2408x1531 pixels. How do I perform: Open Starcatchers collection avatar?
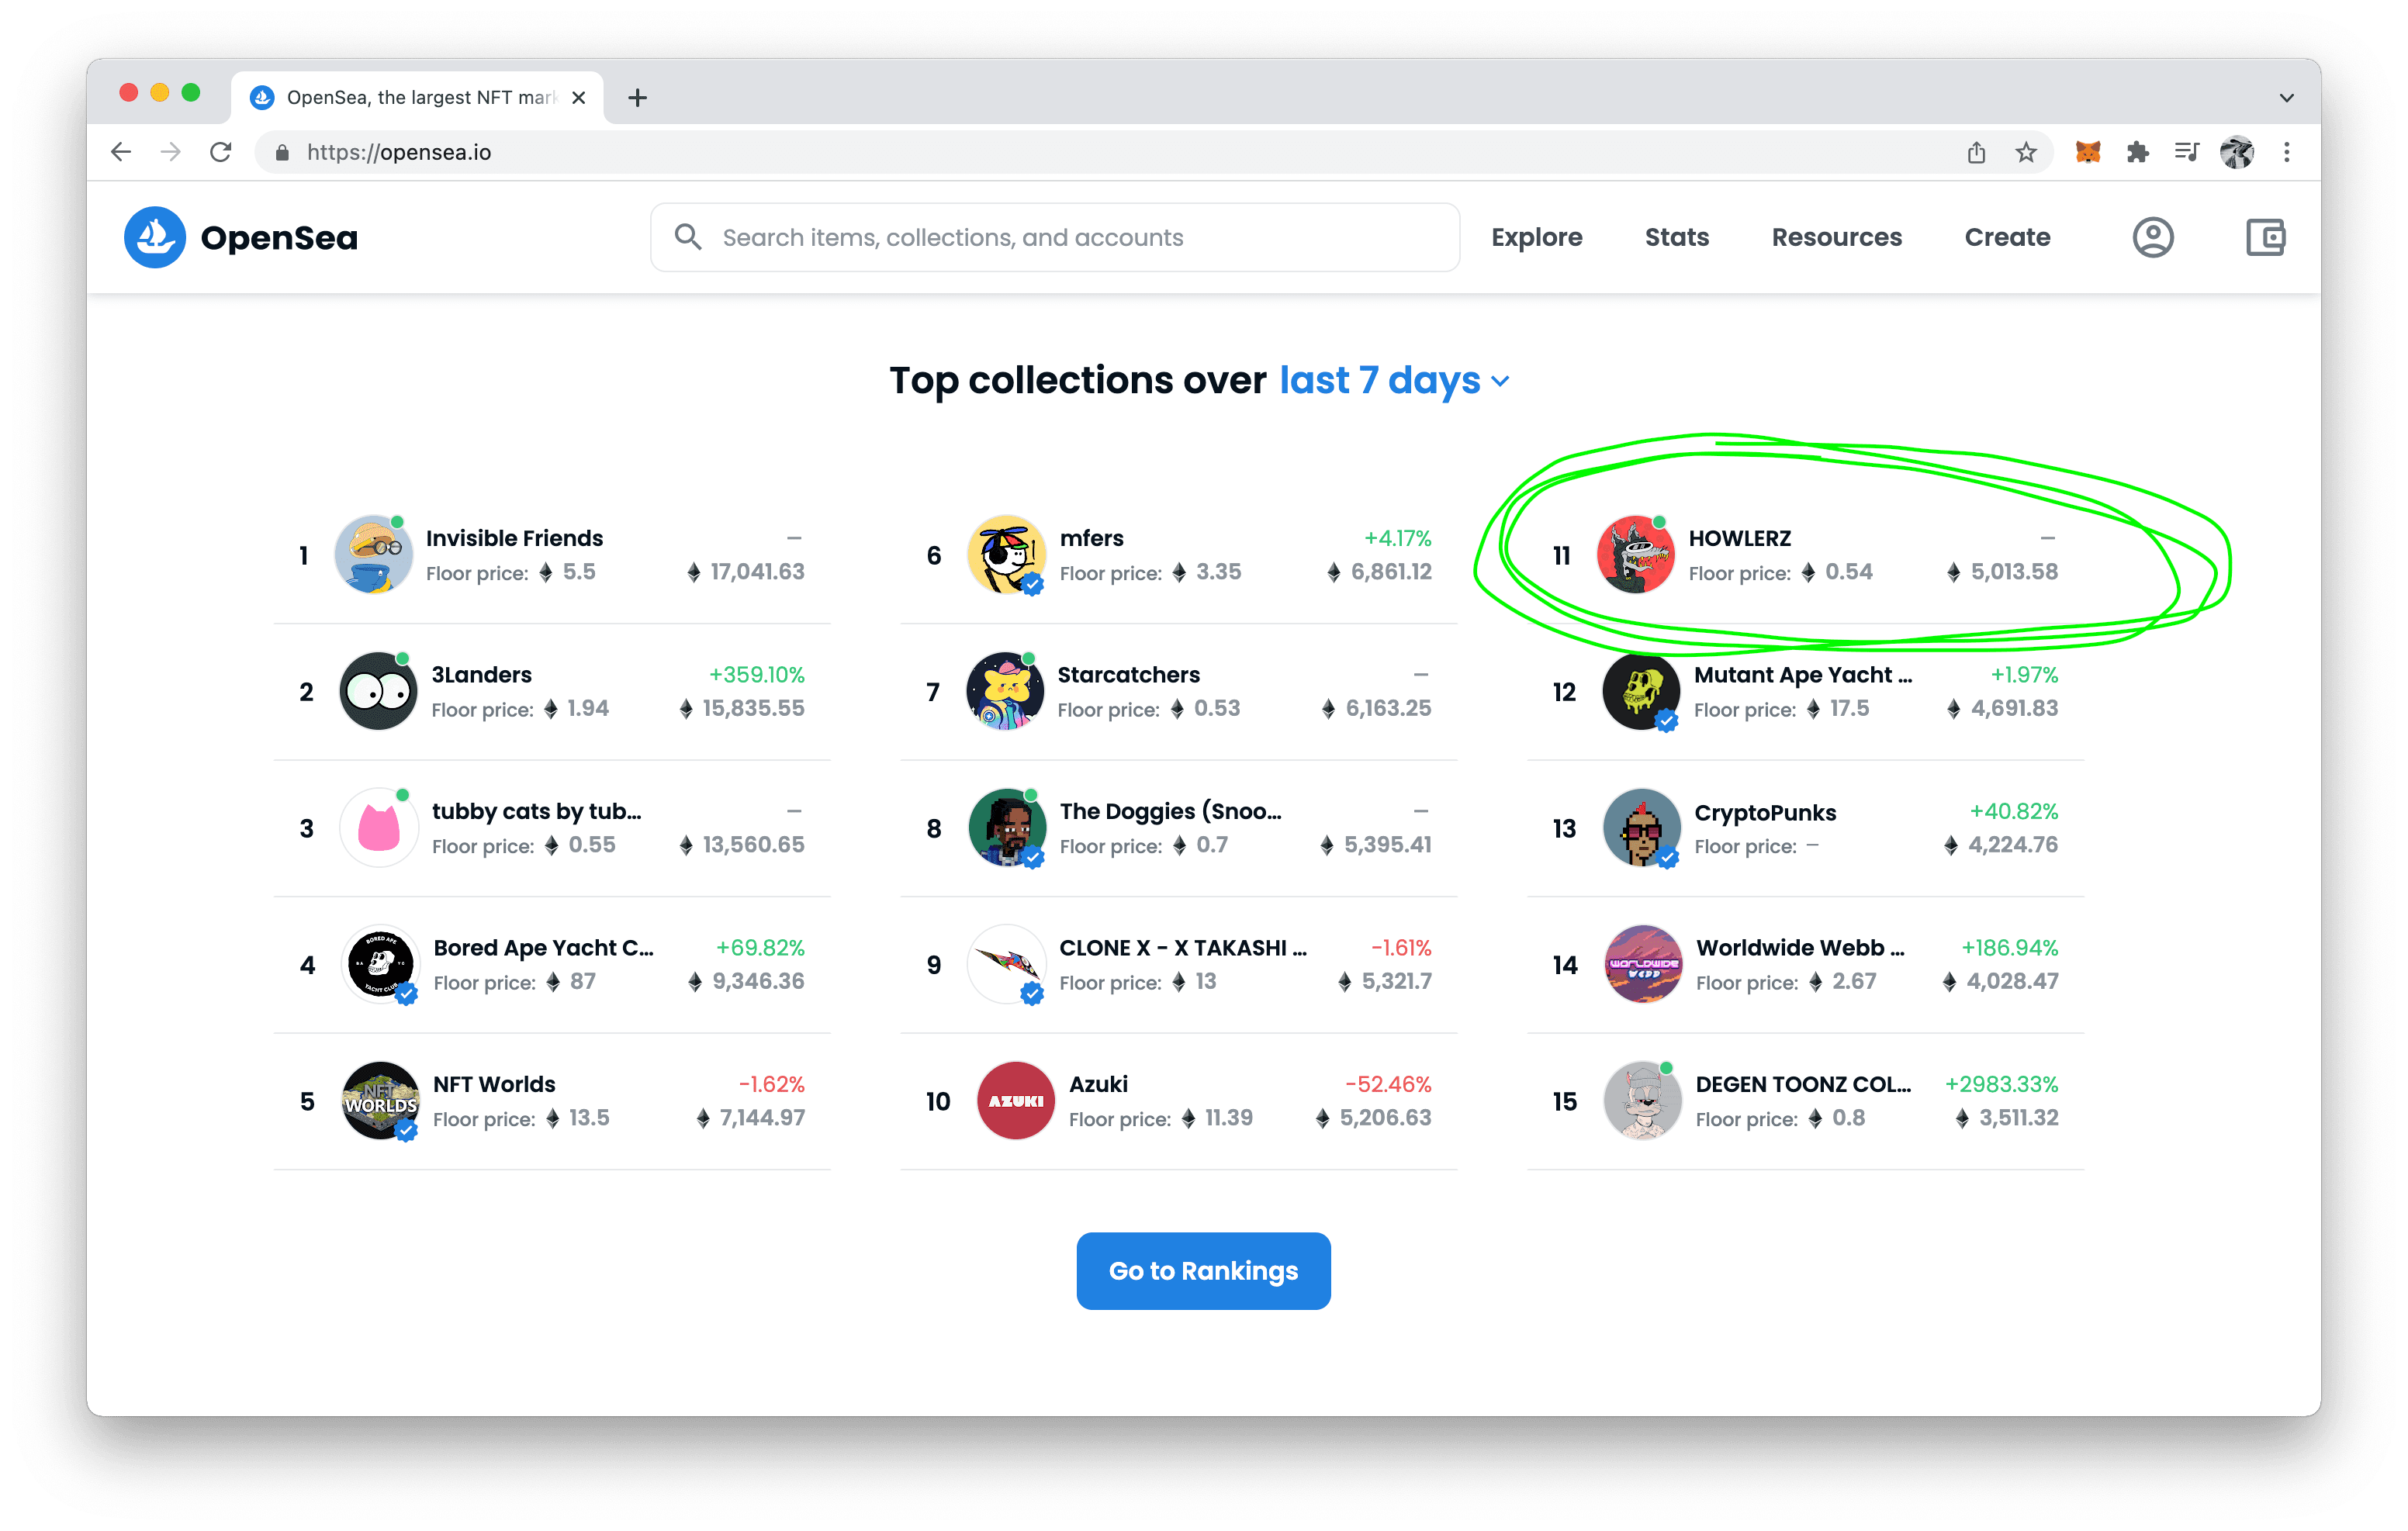tap(1005, 691)
